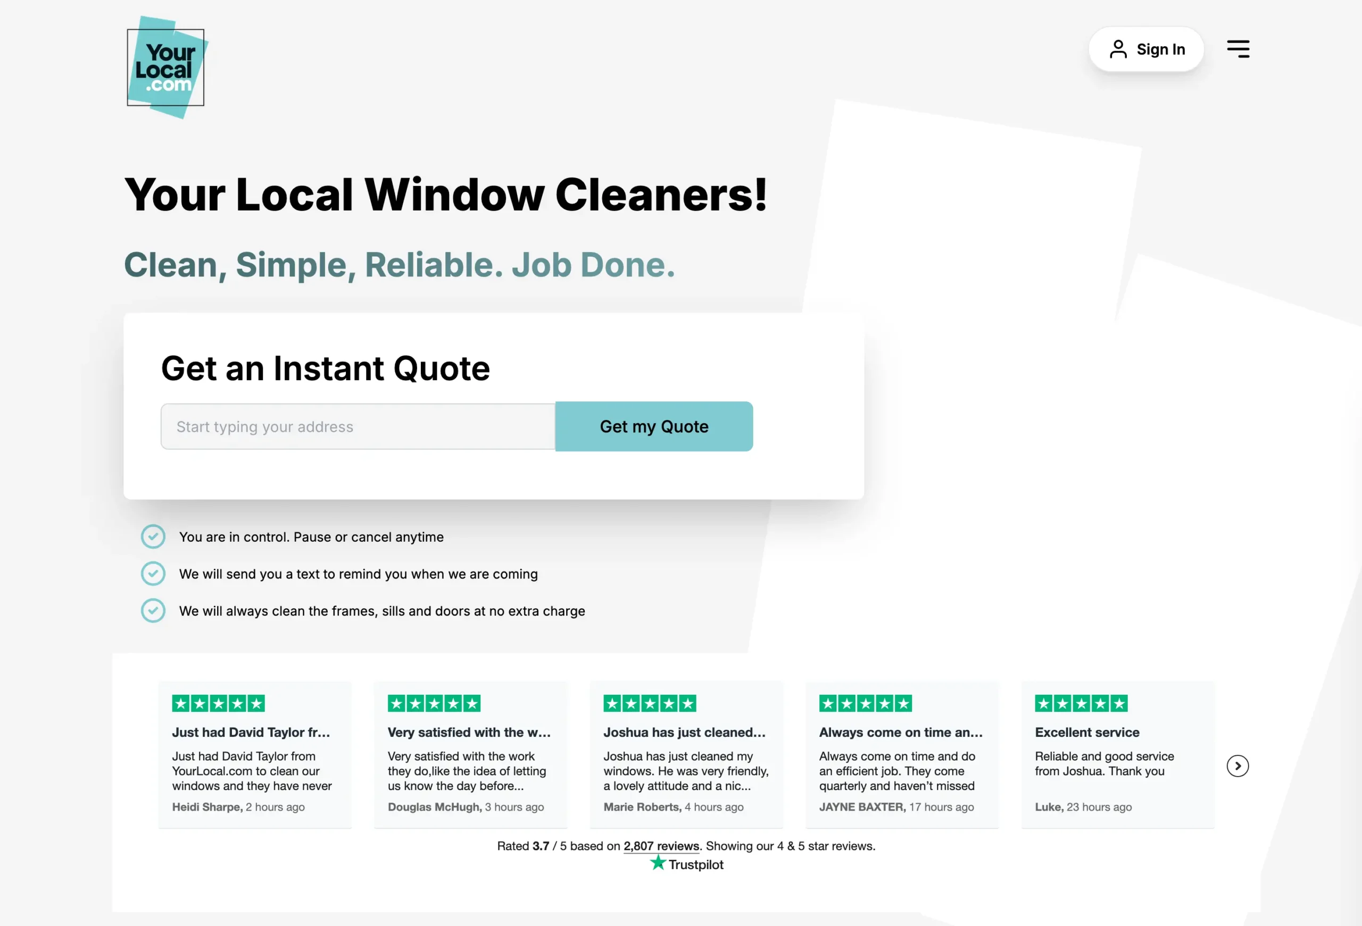Click the star rating on Heidi Sharpe's review
Screen dimensions: 1362x926
[x=218, y=703]
